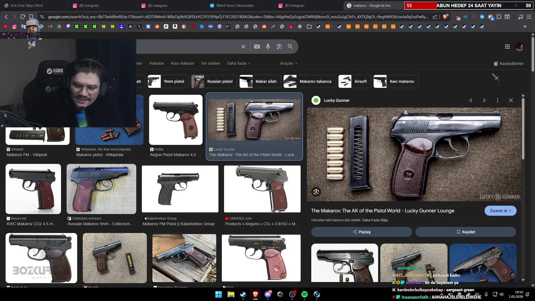
Task: Click the Lucky Gunner source name in preview
Action: [x=336, y=100]
